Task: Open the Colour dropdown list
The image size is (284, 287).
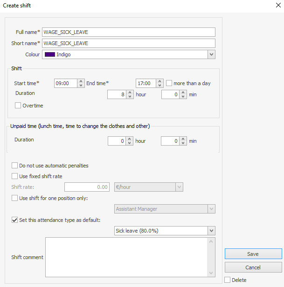Action: (x=211, y=54)
